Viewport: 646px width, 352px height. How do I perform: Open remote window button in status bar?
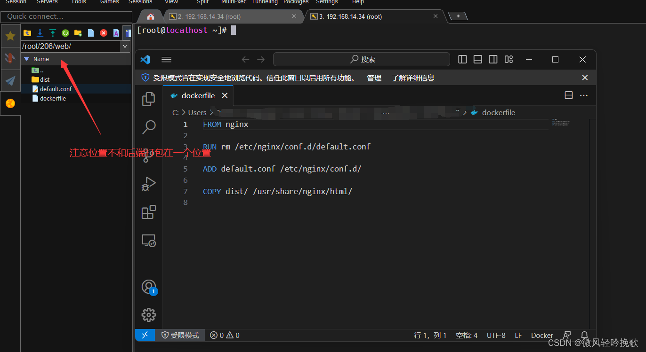pos(145,335)
